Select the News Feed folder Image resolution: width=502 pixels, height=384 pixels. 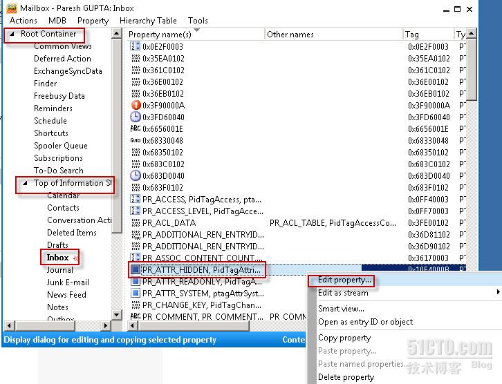(x=66, y=295)
